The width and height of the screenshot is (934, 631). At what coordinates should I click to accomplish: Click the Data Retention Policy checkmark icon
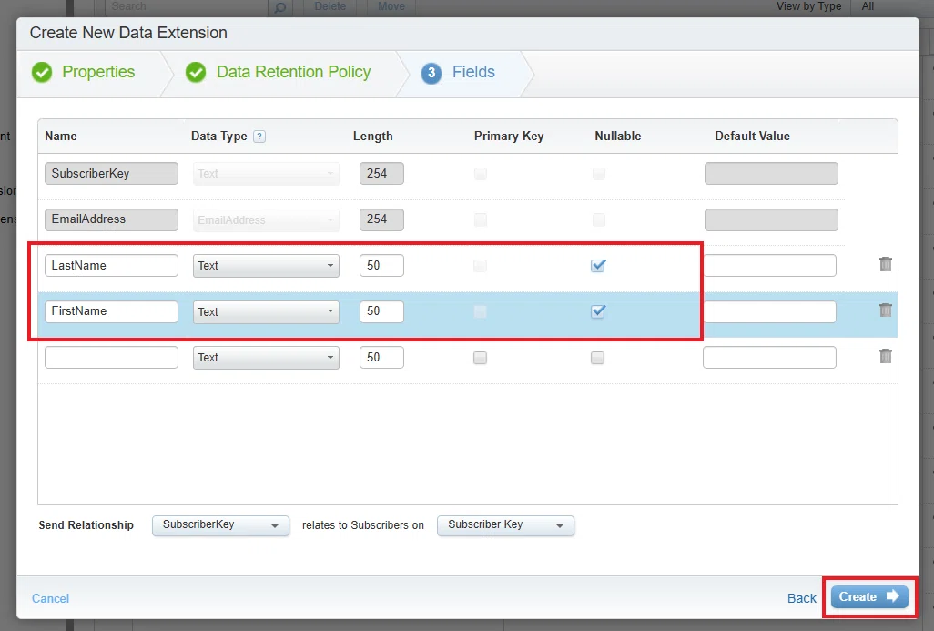pos(196,72)
